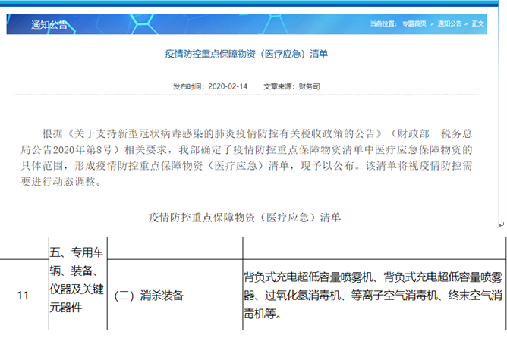Open the 专题首页 breadcrumb link
Screen dimensions: 507x338
pyautogui.click(x=414, y=23)
